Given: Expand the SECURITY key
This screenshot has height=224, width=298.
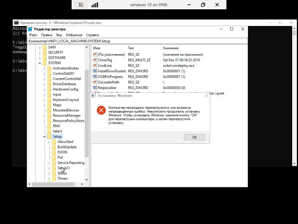Looking at the screenshot, I should [x=40, y=52].
